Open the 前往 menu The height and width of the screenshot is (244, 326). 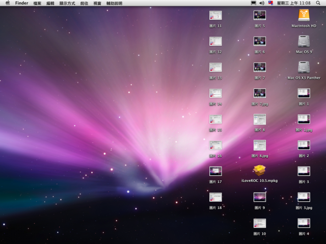tap(84, 4)
